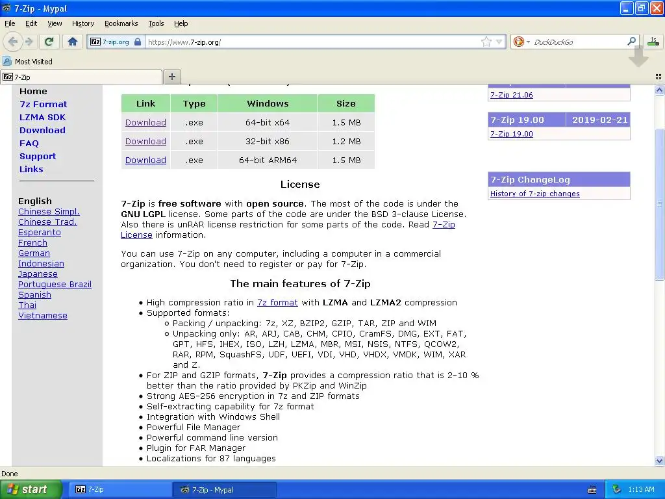Follow the 7z format feature link
This screenshot has height=499, width=665.
coord(277,303)
